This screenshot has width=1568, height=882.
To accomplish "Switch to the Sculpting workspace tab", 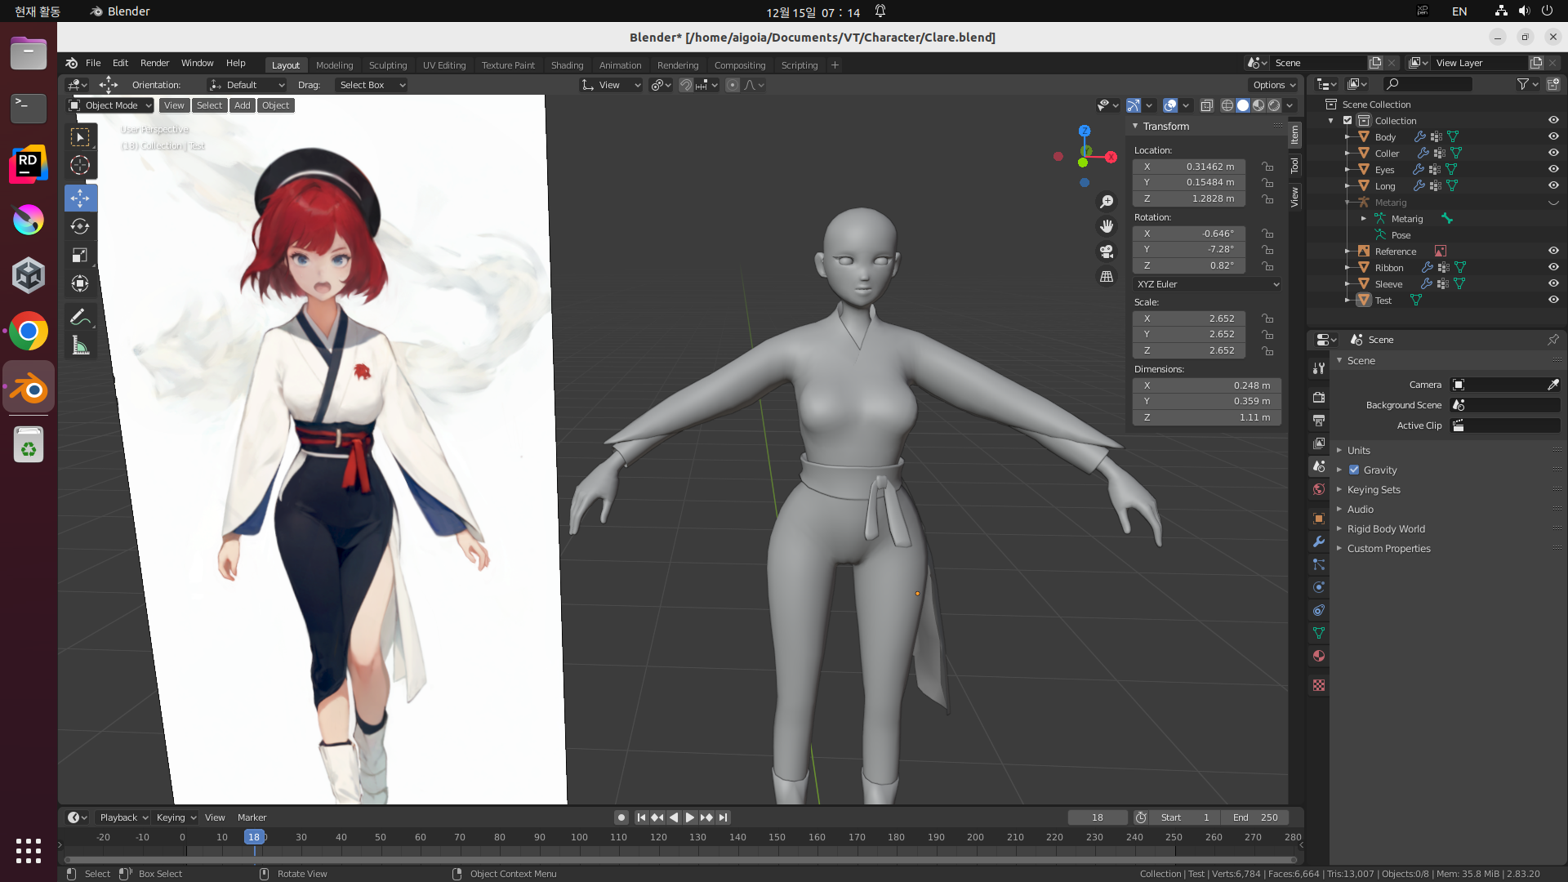I will 388,65.
